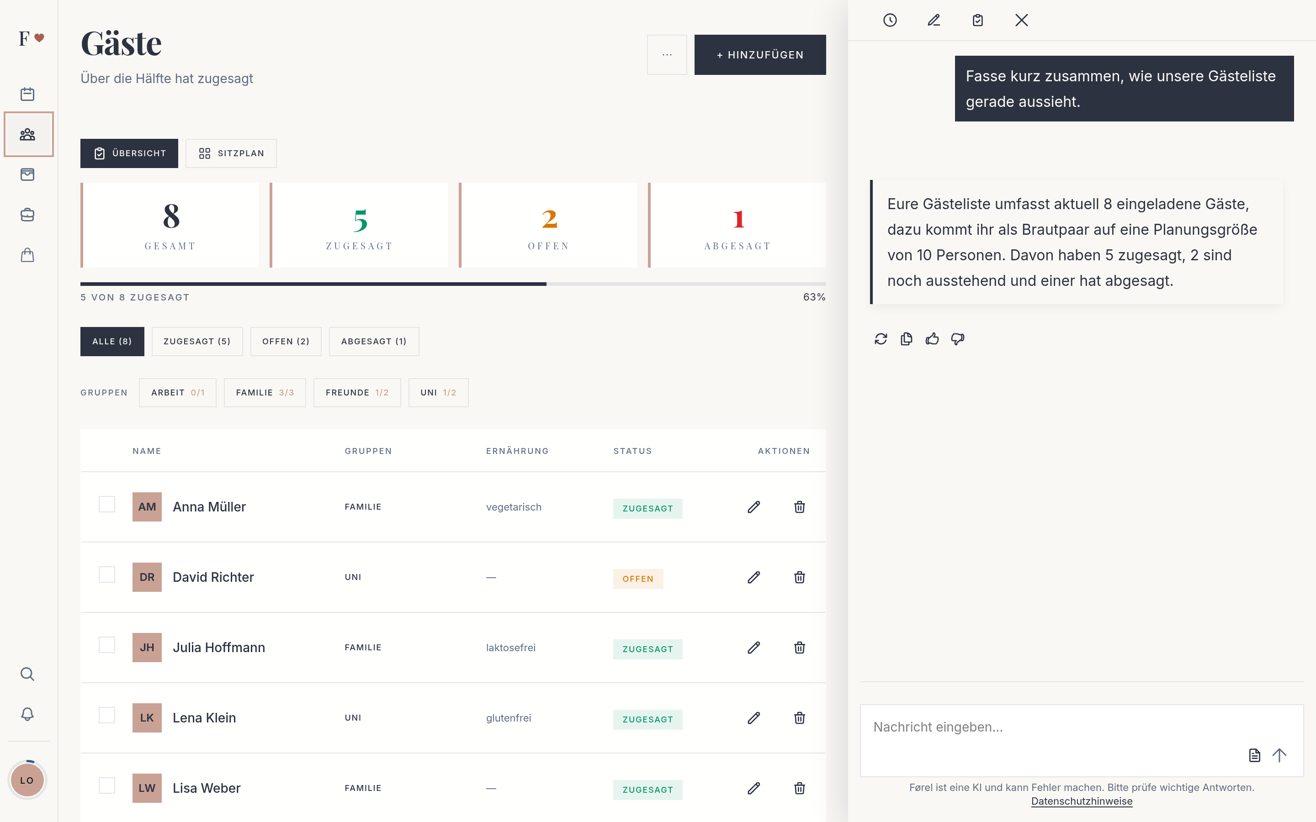Open chat history clock icon
Screen dimensions: 1316x822
(x=890, y=20)
